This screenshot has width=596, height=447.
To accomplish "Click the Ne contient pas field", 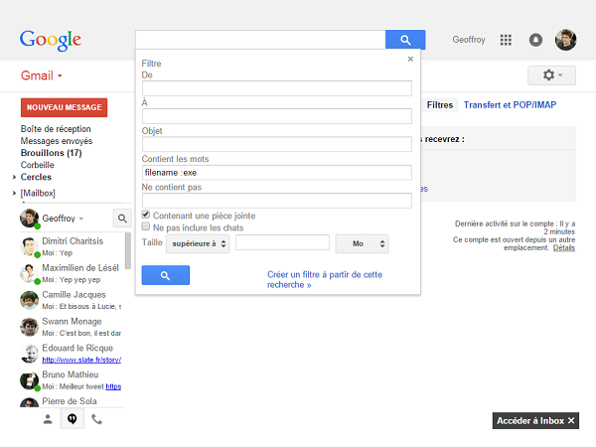I will click(x=277, y=201).
